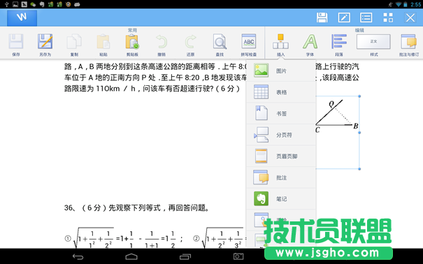Choose 分页符 (Page break) from insert menu
Image resolution: width=423 pixels, height=264 pixels.
281,135
